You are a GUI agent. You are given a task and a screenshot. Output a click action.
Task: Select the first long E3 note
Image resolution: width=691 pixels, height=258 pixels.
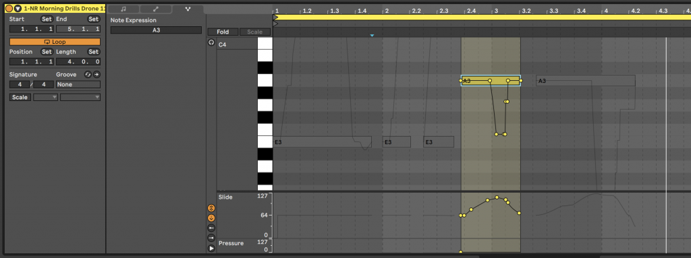coord(322,141)
